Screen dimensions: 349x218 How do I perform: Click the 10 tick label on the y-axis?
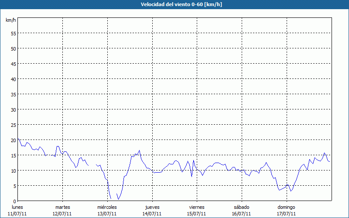point(13,170)
